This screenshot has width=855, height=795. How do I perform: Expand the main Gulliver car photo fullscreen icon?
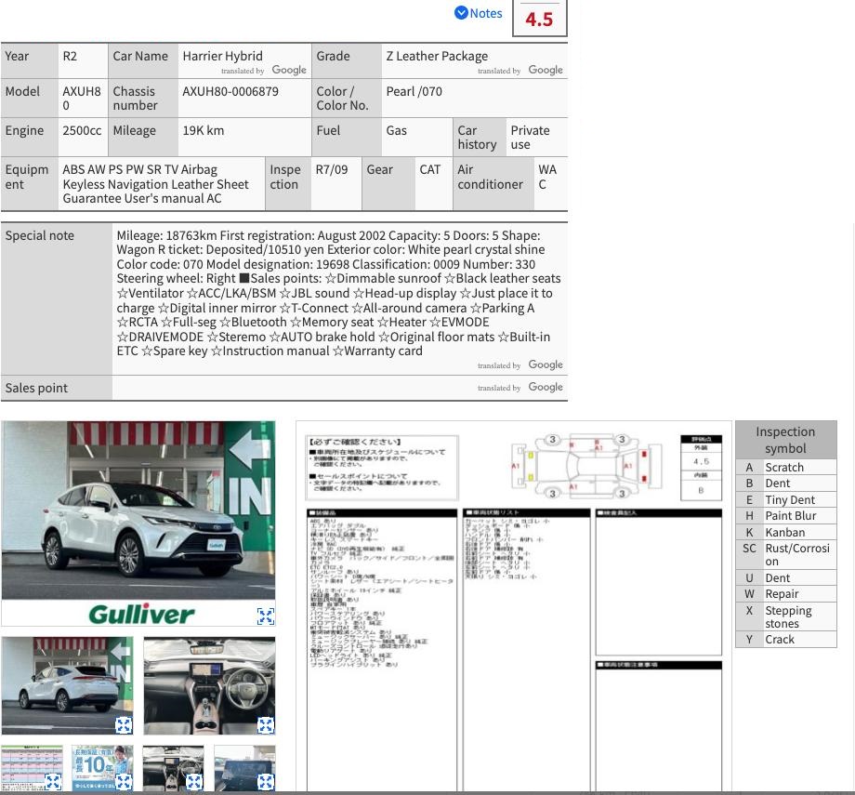(265, 616)
